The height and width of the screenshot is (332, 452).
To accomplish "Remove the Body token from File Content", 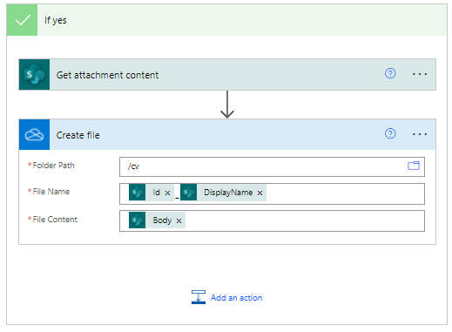I will pos(179,221).
